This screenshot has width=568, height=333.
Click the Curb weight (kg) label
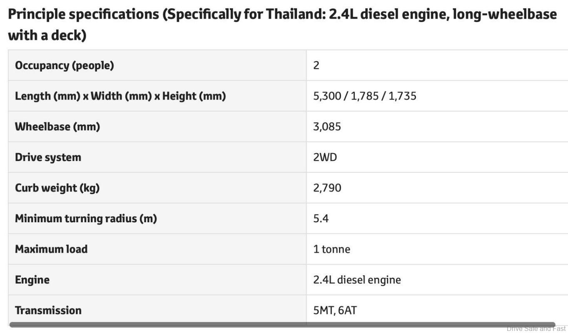(x=57, y=188)
